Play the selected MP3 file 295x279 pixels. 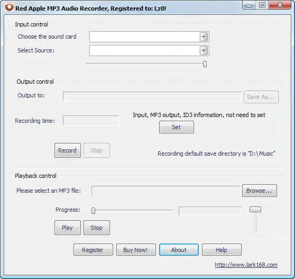[68, 228]
